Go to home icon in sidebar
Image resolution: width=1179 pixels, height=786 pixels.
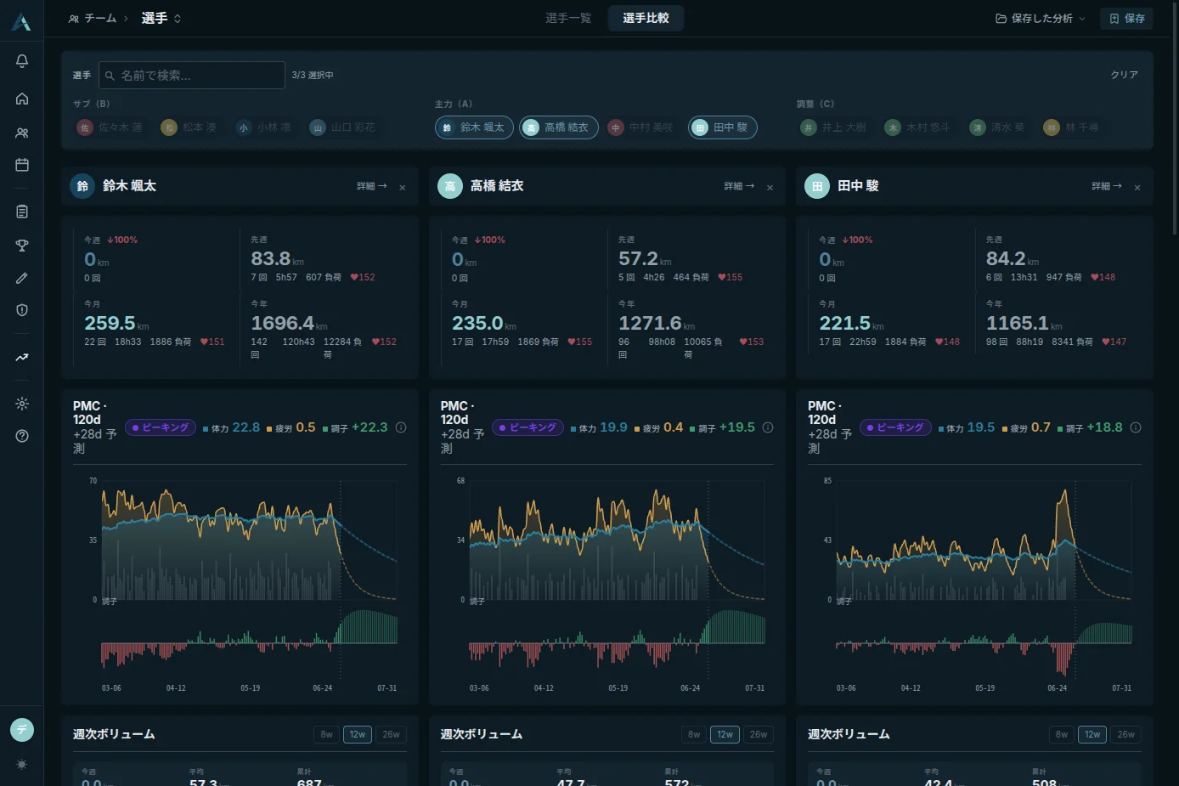tap(22, 99)
